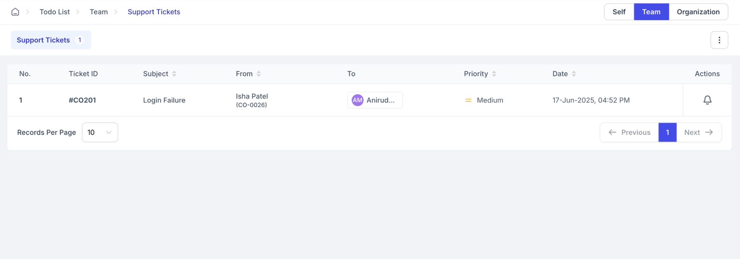The width and height of the screenshot is (740, 259).
Task: Open ticket #CO201
Action: 82,100
